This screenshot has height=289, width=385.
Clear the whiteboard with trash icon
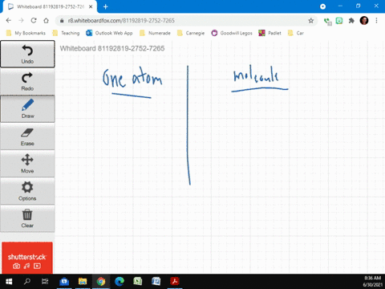27,218
